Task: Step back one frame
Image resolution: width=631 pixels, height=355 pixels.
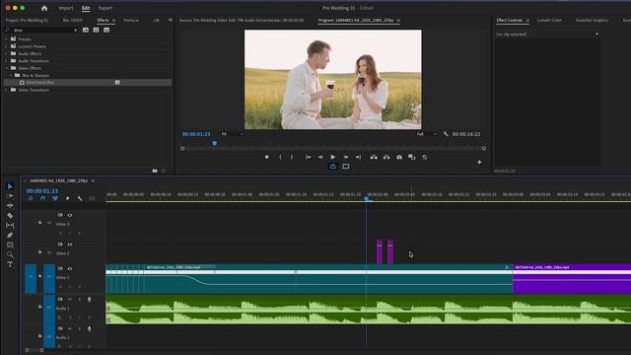Action: tap(320, 157)
